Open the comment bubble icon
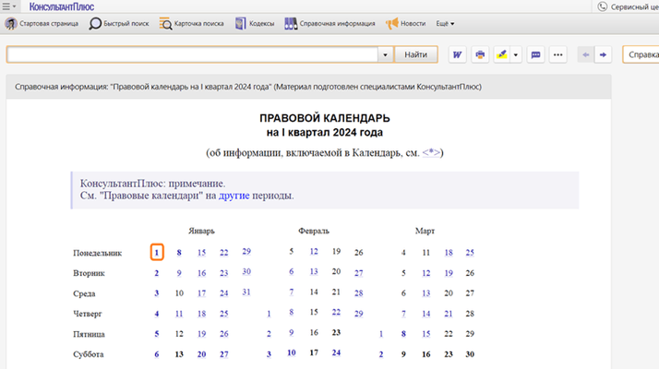Viewport: 659px width, 369px height. pyautogui.click(x=535, y=55)
